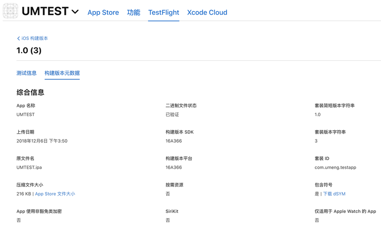Click the 构建版本 SDK label
Screen dimensions: 381x230
tap(179, 132)
